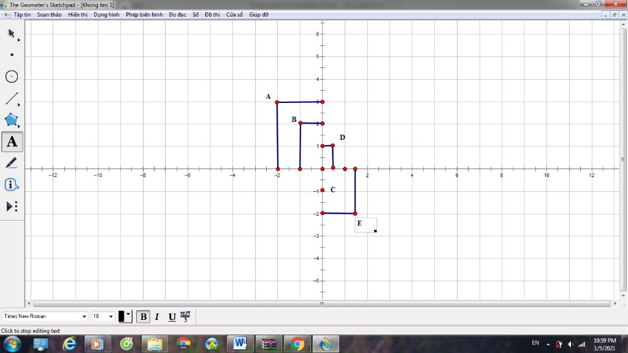This screenshot has width=628, height=353.
Task: Open the Hiển thị menu
Action: tap(78, 15)
